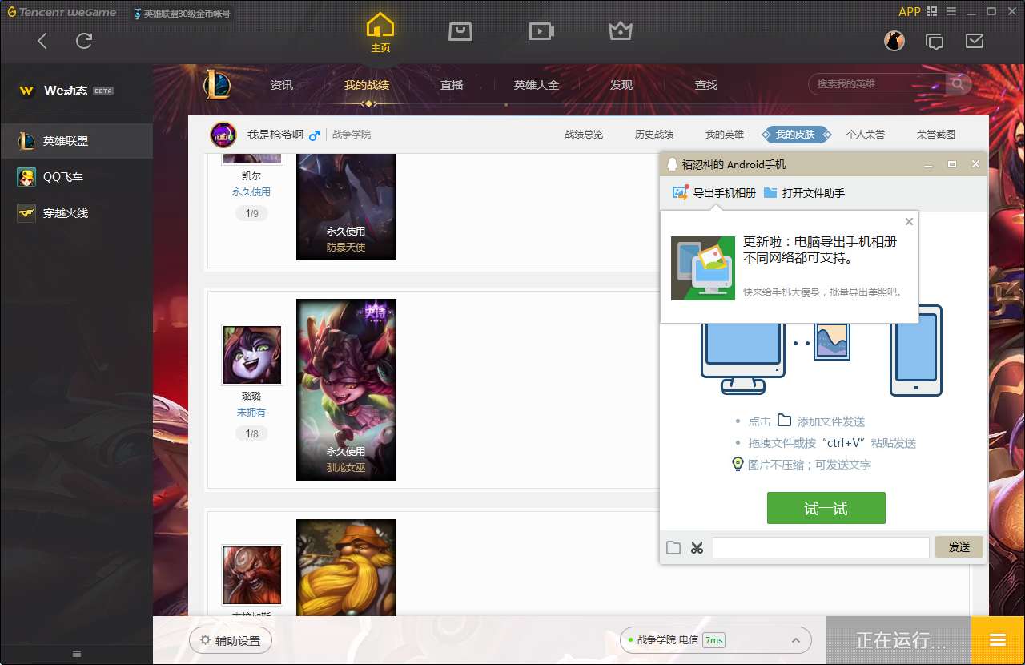Viewport: 1025px width, 665px height.
Task: Open the 英雄大全 menu item
Action: click(x=536, y=85)
